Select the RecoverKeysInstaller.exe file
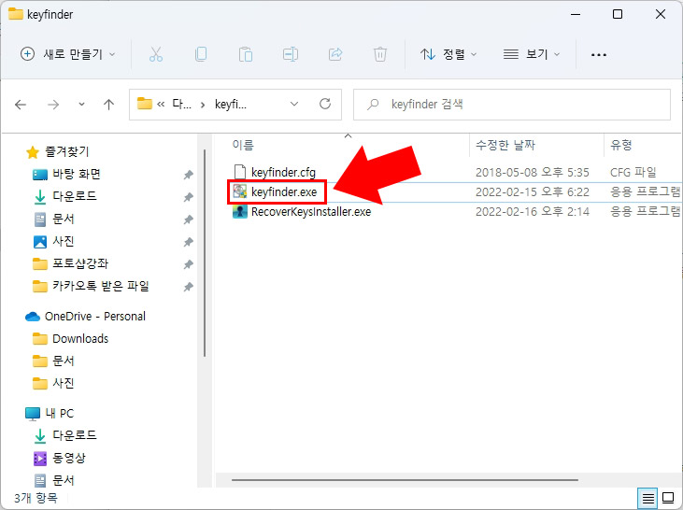The width and height of the screenshot is (683, 510). coord(311,212)
